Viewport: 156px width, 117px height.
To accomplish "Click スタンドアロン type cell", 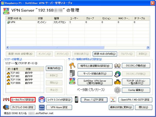I will [x=60, y=22].
